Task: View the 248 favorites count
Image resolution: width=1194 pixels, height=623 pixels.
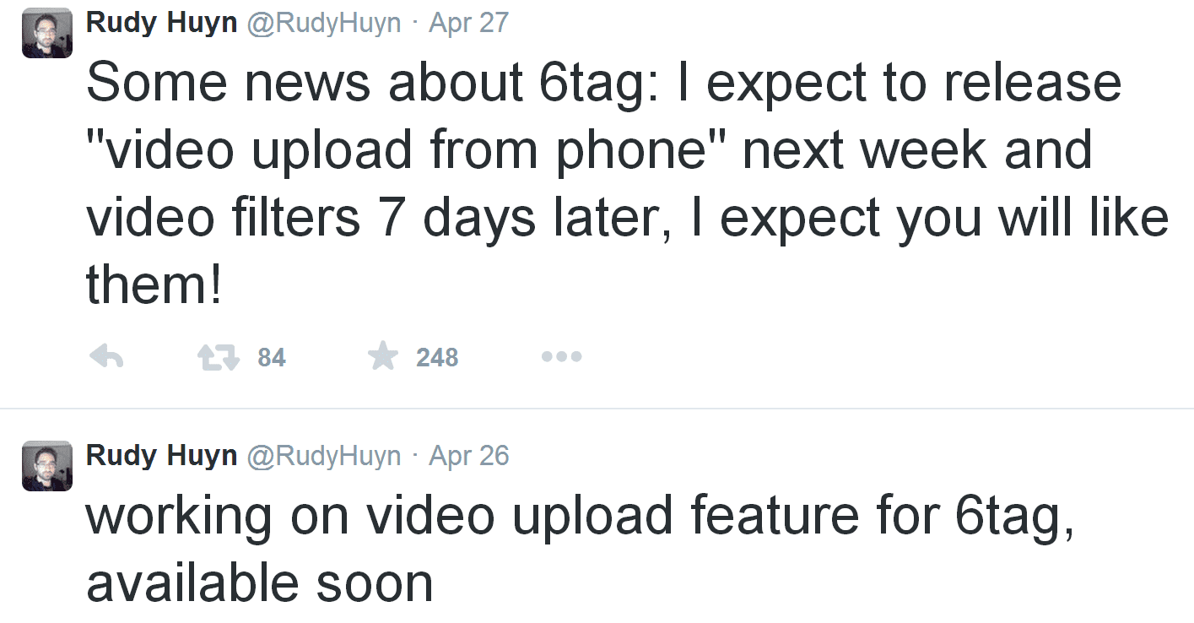Action: tap(437, 358)
